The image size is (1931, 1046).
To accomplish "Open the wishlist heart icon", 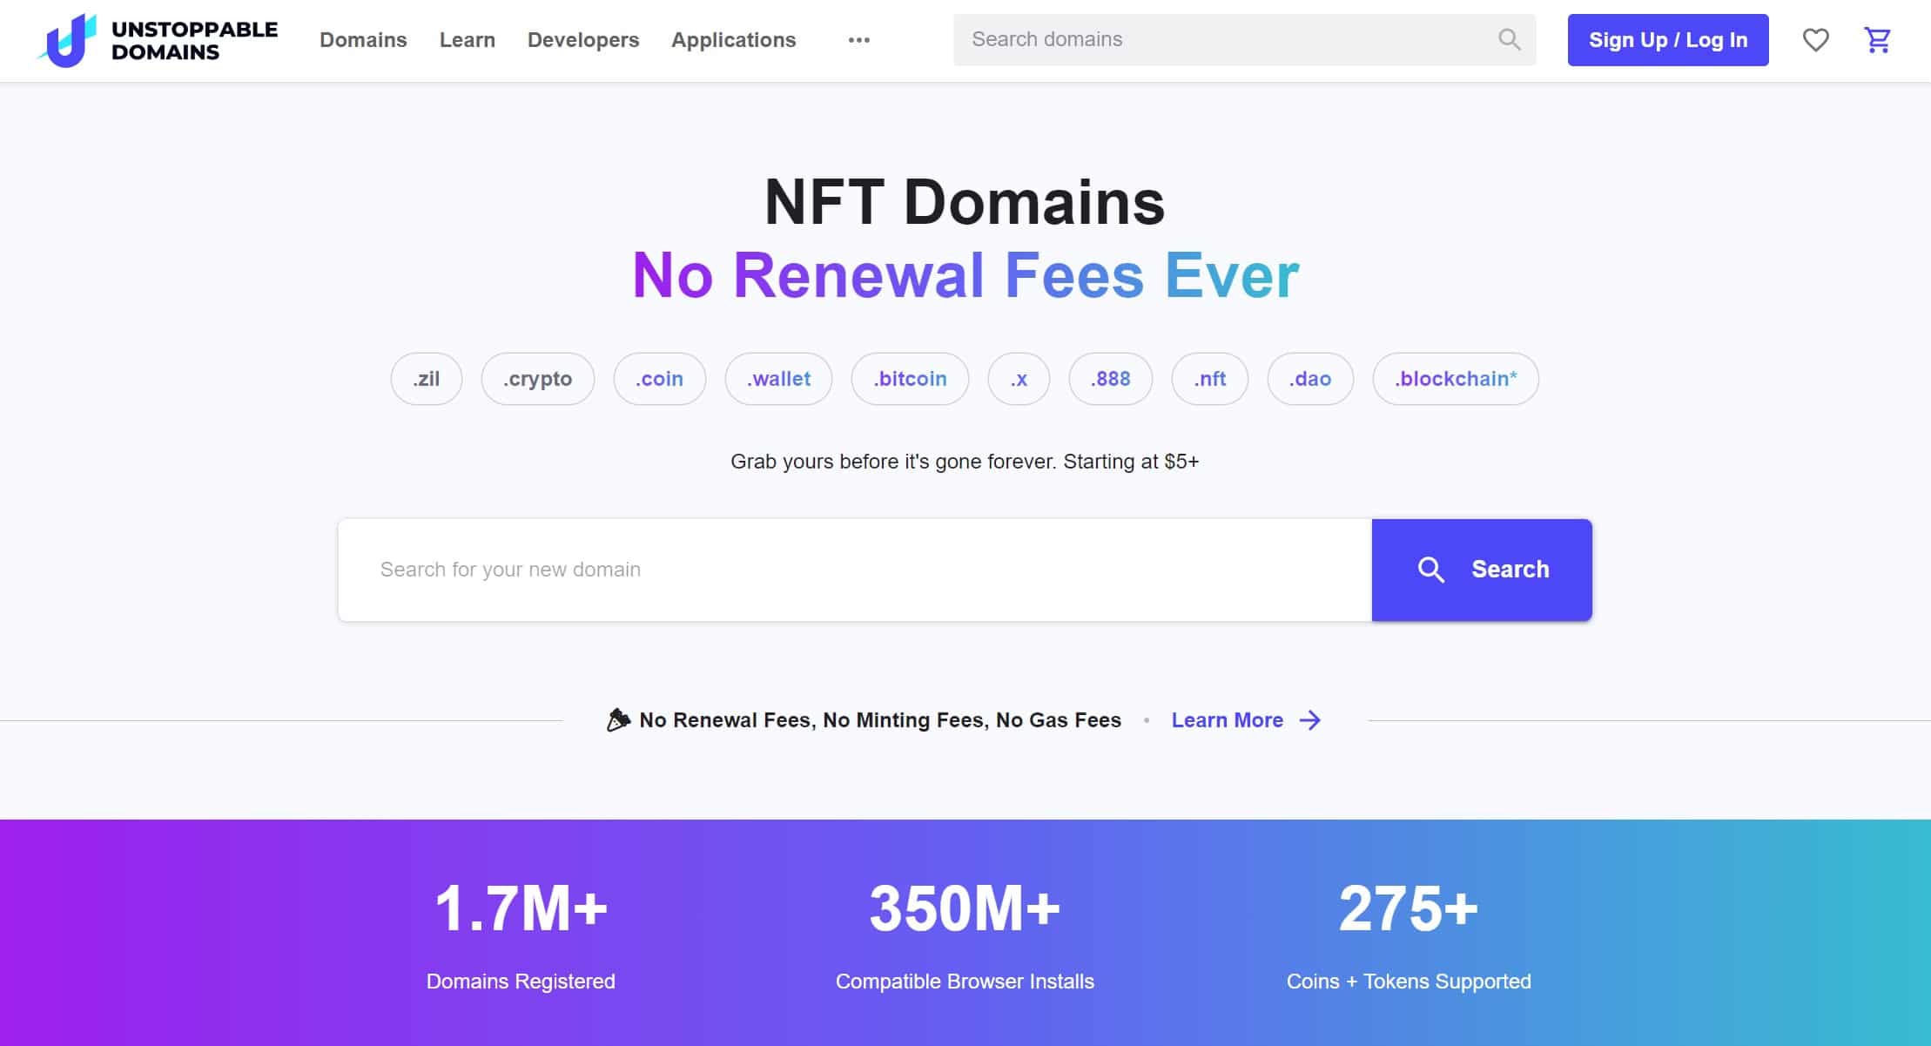I will click(1815, 40).
